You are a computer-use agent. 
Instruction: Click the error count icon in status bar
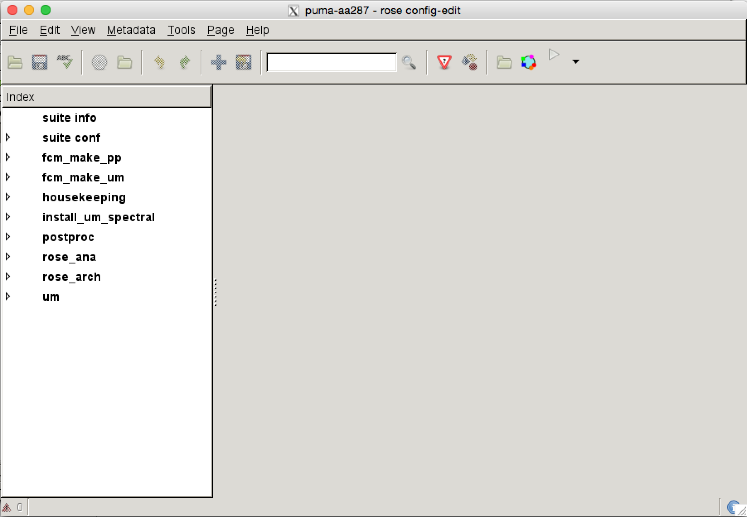[7, 507]
